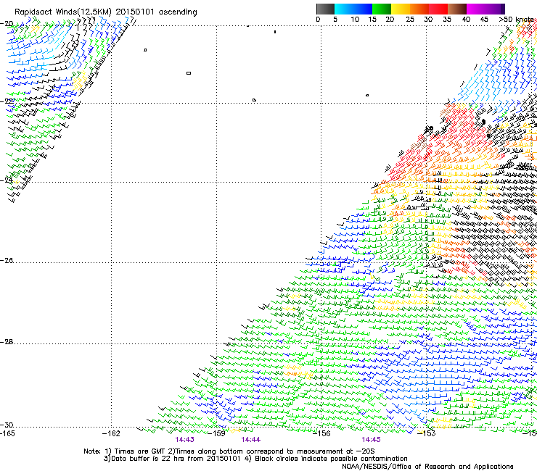Click the 14:45 pass time label

(x=371, y=440)
